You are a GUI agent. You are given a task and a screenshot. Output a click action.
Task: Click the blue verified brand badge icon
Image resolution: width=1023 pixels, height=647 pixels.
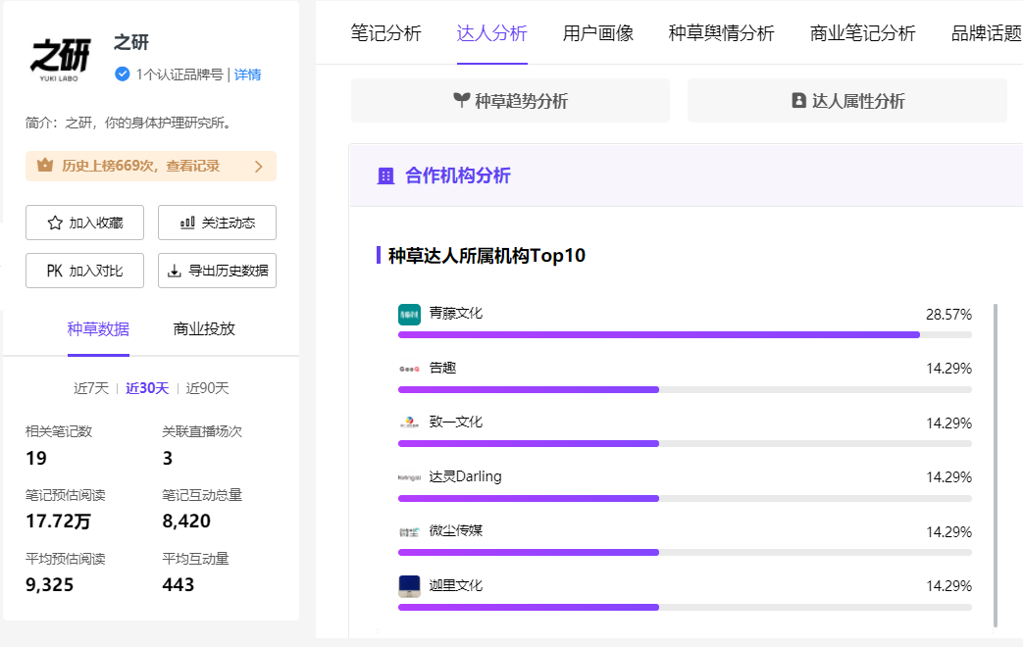coord(123,74)
